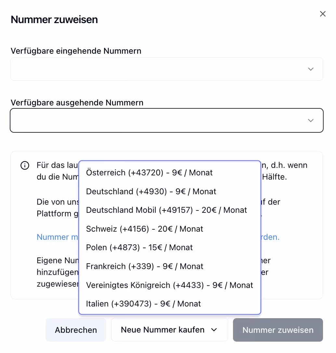
Task: Click the info icon in notice box
Action: pos(25,166)
